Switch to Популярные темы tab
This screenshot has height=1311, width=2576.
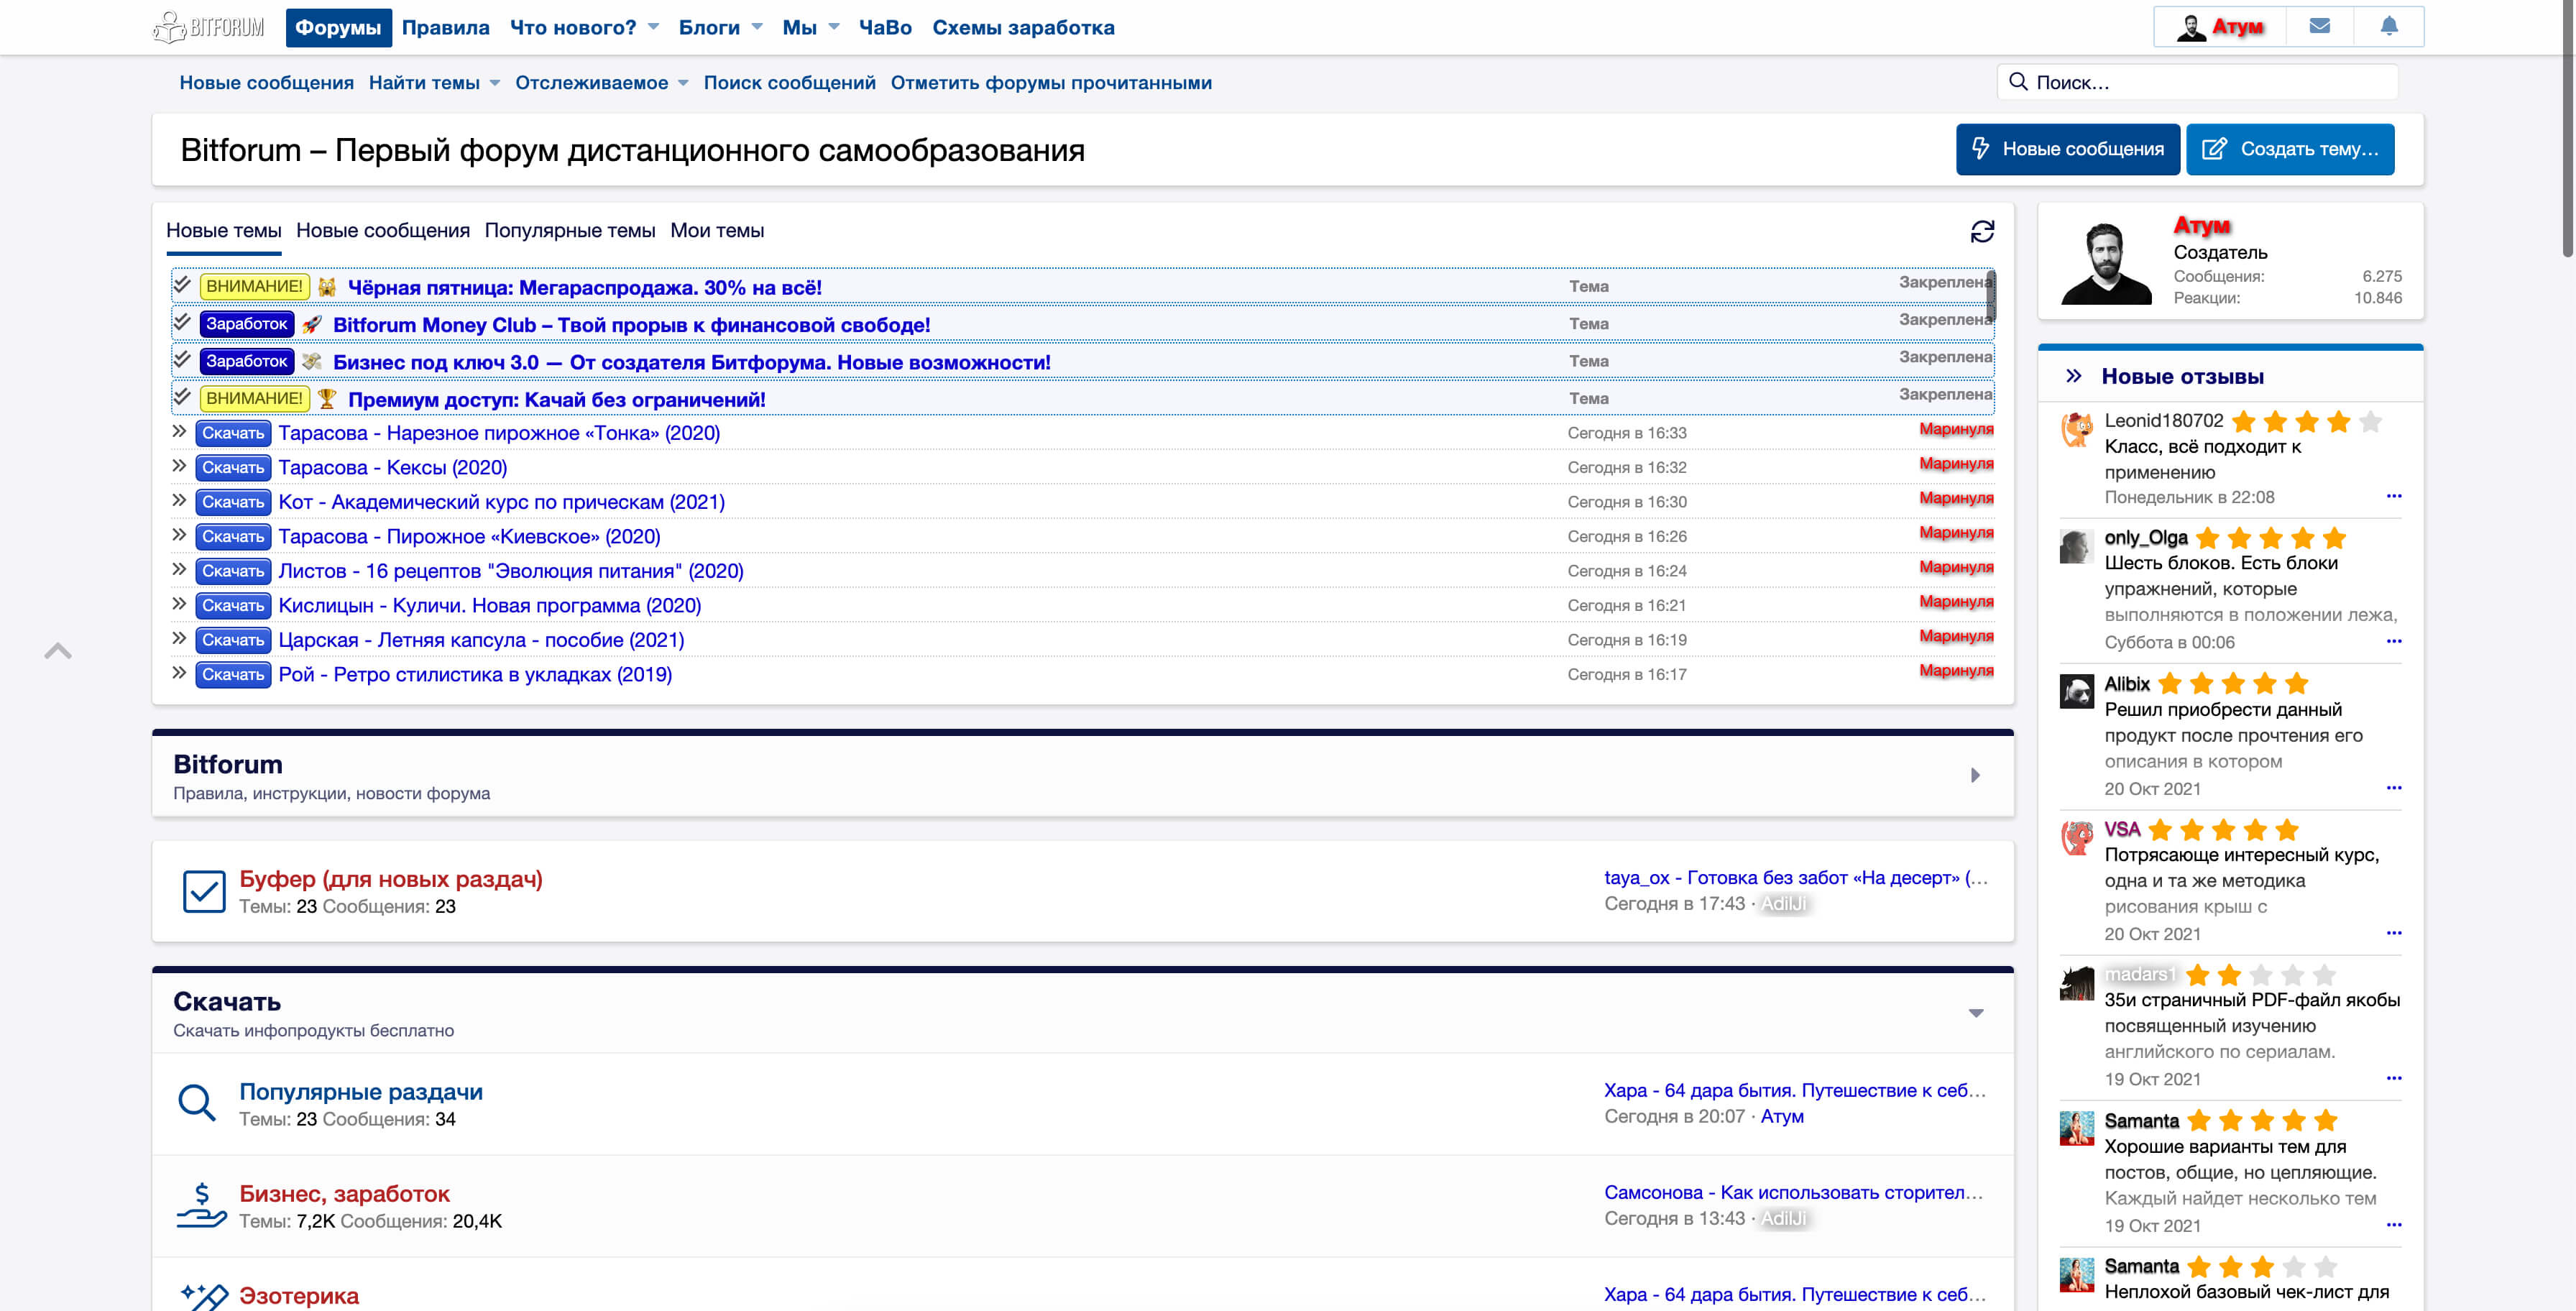tap(570, 230)
